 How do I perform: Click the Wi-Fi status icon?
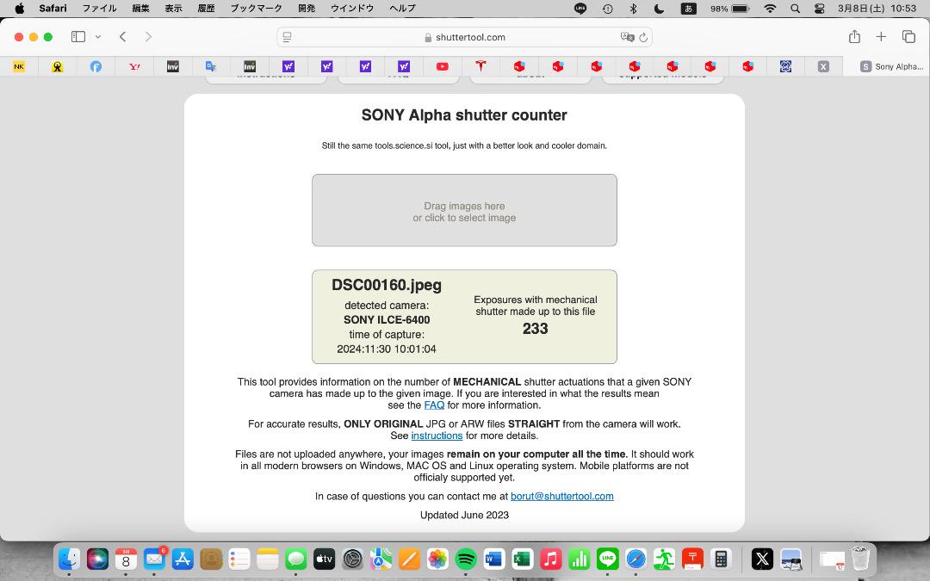click(x=770, y=9)
